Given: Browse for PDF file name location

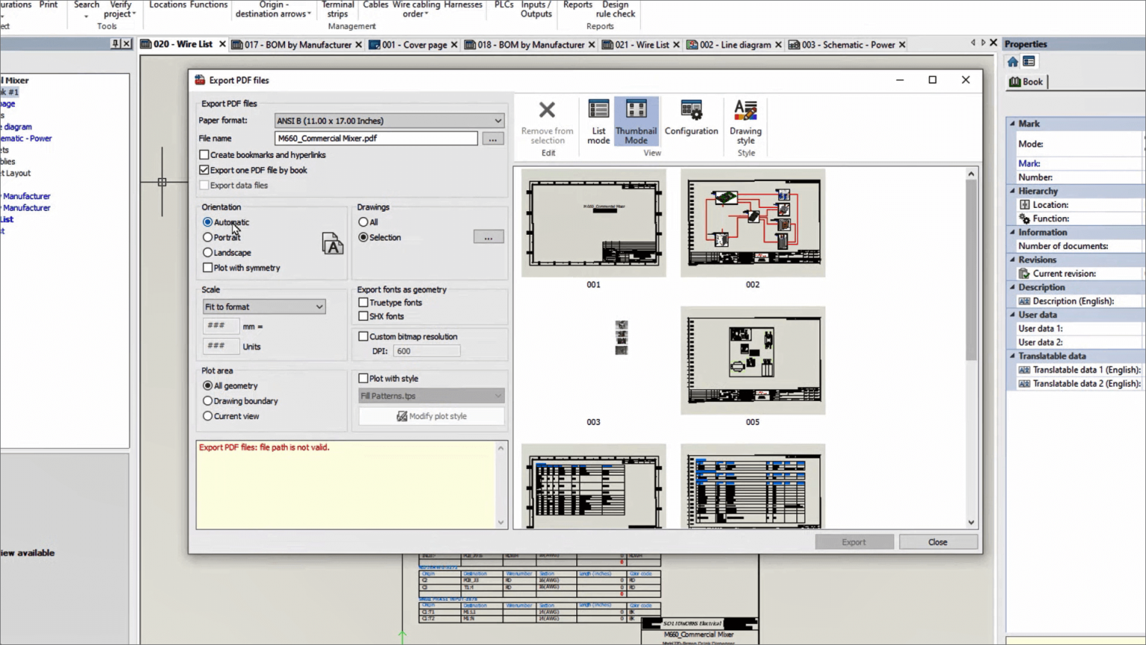Looking at the screenshot, I should point(492,139).
